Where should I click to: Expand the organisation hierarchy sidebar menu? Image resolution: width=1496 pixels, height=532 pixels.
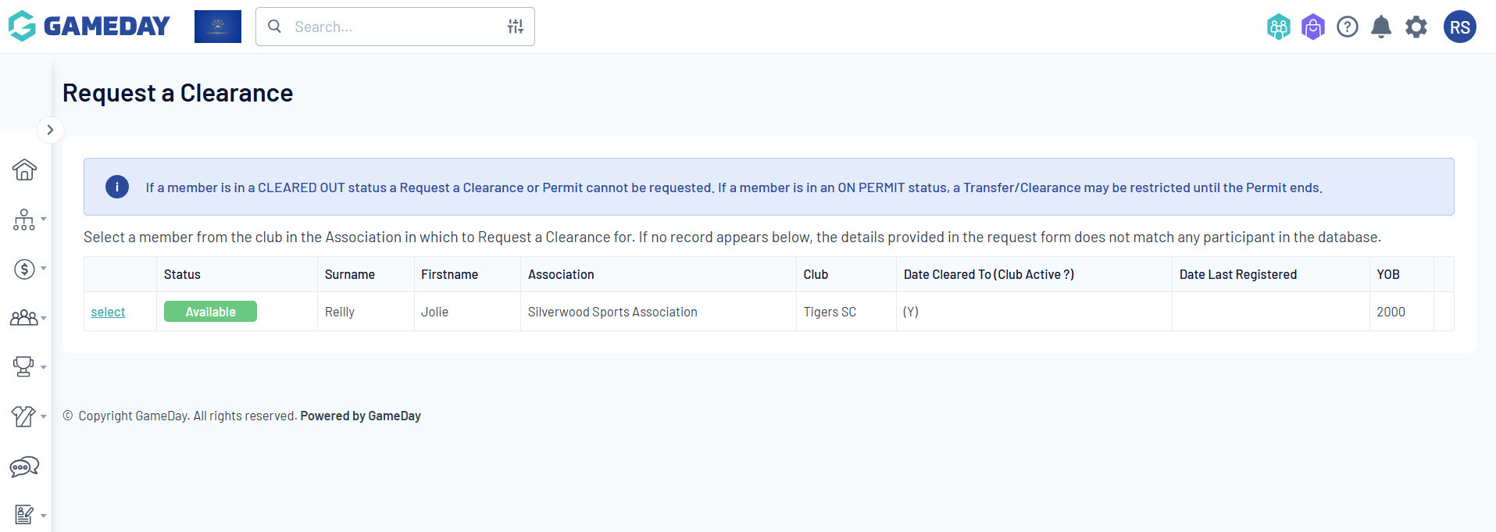(25, 220)
